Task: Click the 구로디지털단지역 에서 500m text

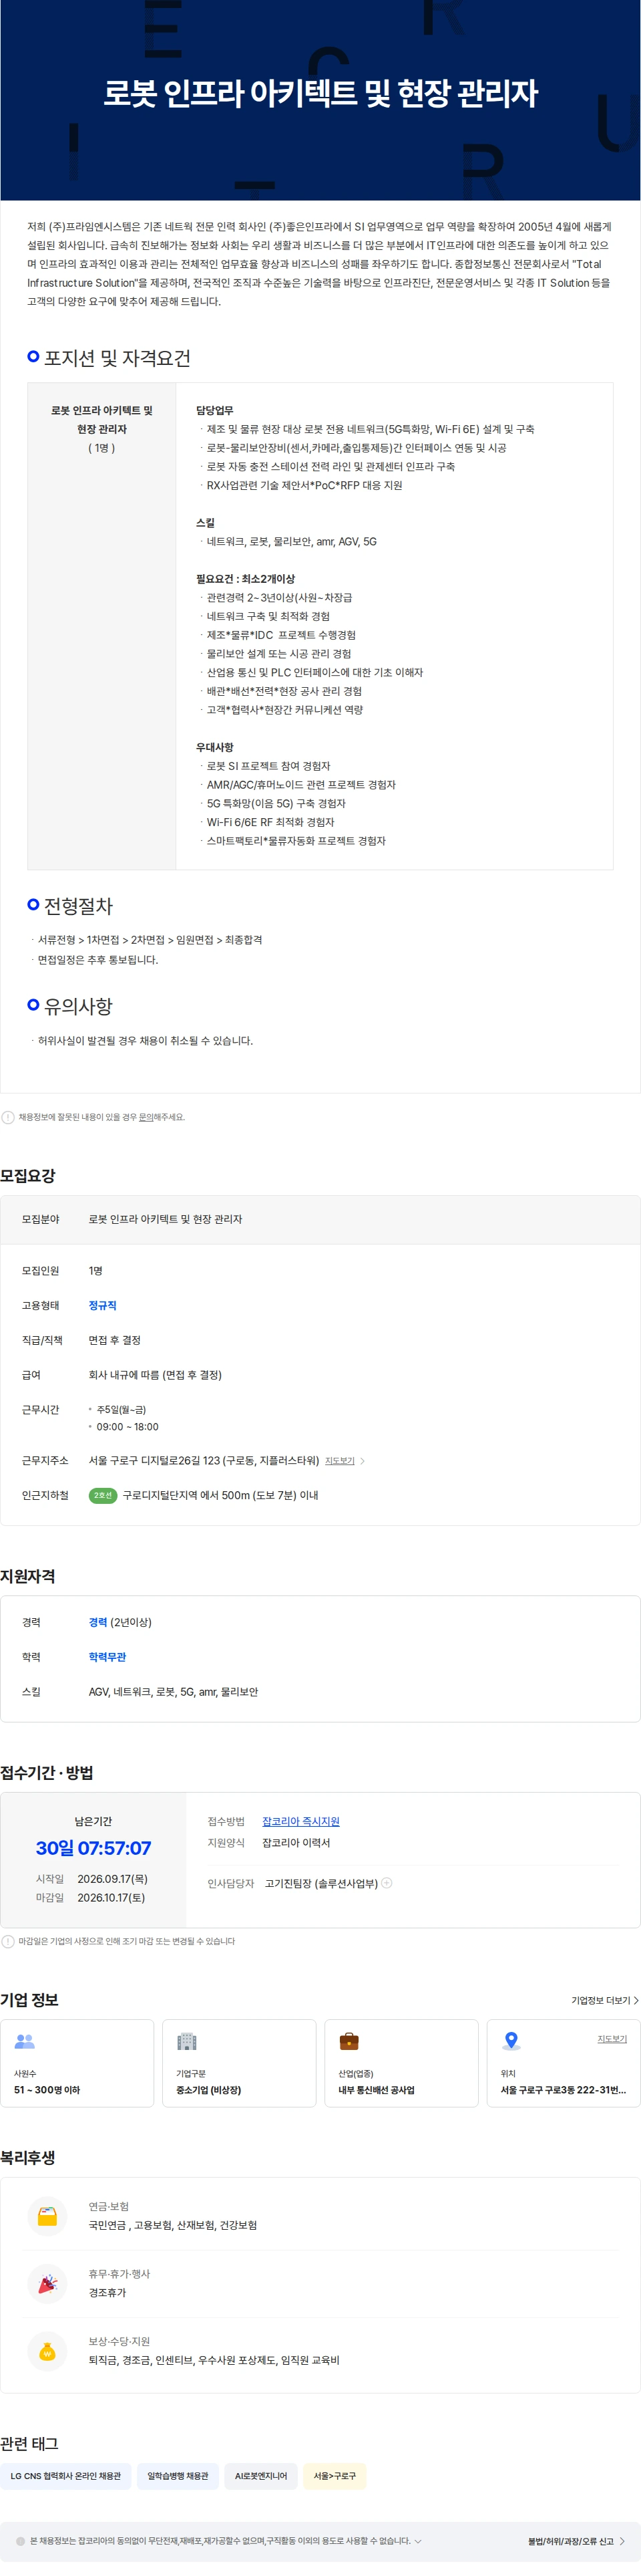Action: click(x=220, y=1496)
